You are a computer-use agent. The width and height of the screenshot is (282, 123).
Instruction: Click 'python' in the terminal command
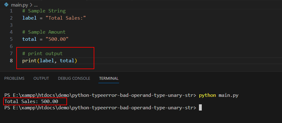pyautogui.click(x=207, y=96)
